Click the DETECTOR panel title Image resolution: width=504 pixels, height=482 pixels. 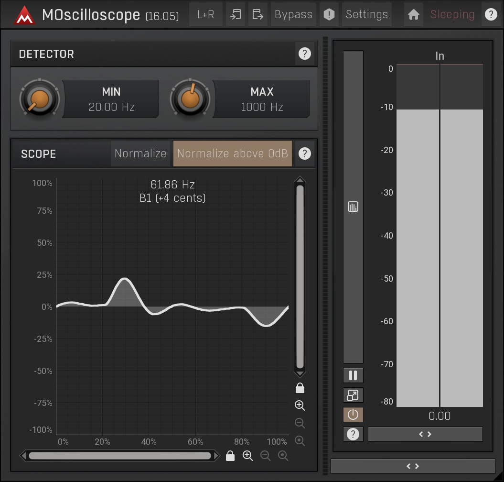[46, 54]
